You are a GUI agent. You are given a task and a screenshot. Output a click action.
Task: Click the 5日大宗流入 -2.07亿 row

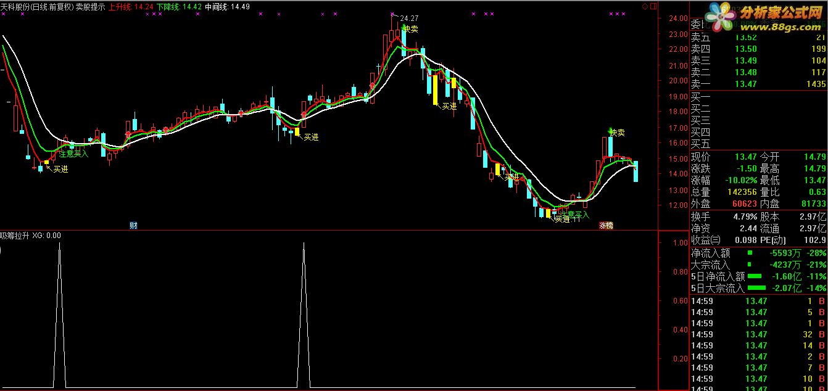758,288
